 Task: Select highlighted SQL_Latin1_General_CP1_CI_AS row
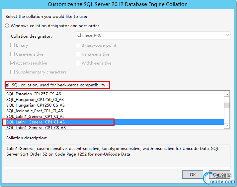(115, 122)
